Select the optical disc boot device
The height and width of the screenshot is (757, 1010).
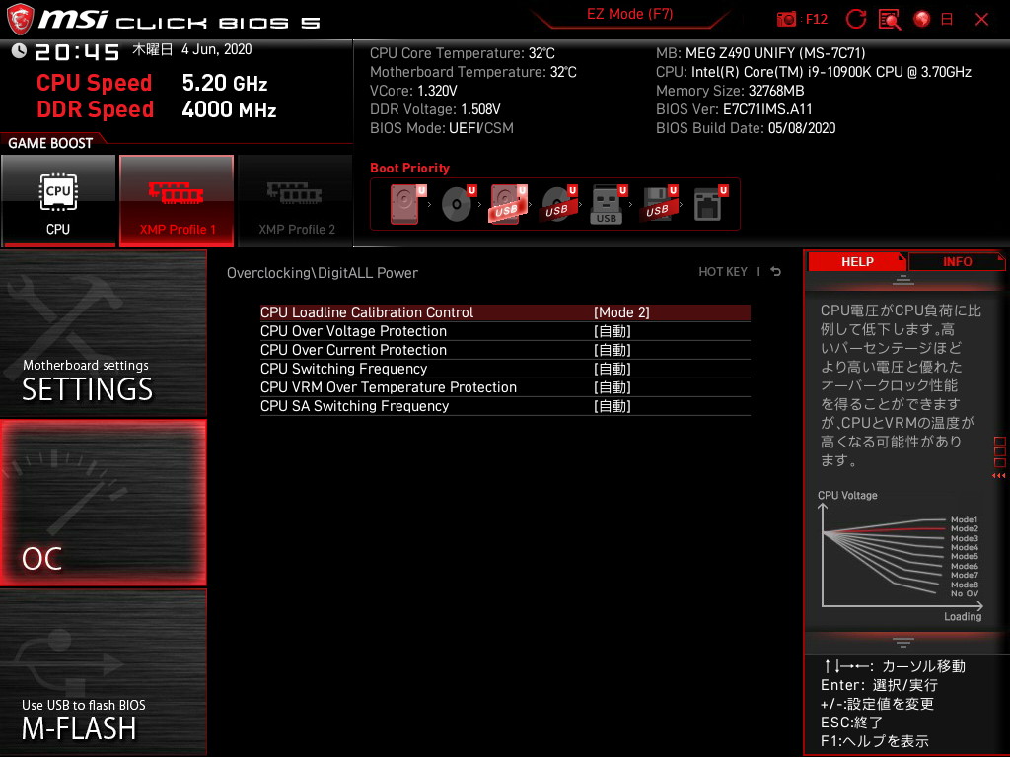tap(458, 204)
